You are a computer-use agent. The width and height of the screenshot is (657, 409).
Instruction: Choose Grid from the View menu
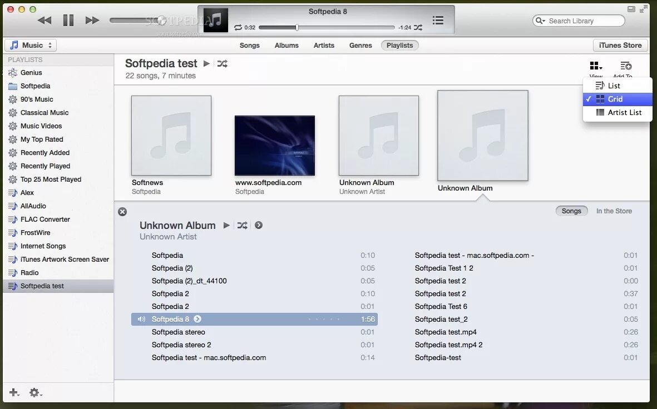618,99
